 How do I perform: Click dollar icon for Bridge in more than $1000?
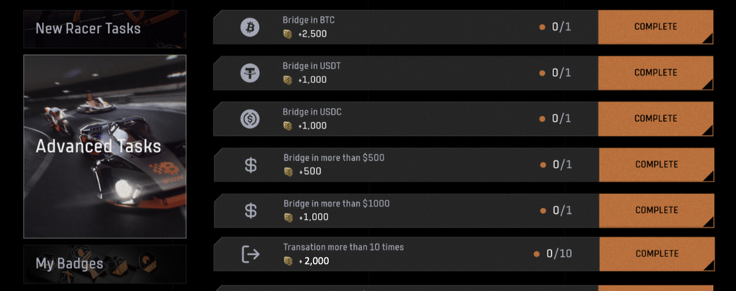click(251, 211)
